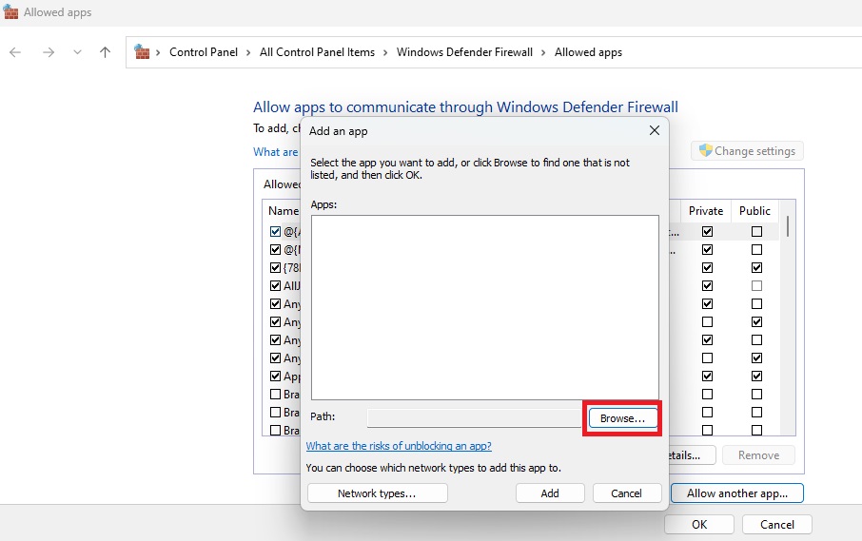Click inside the empty Apps list box

[485, 307]
